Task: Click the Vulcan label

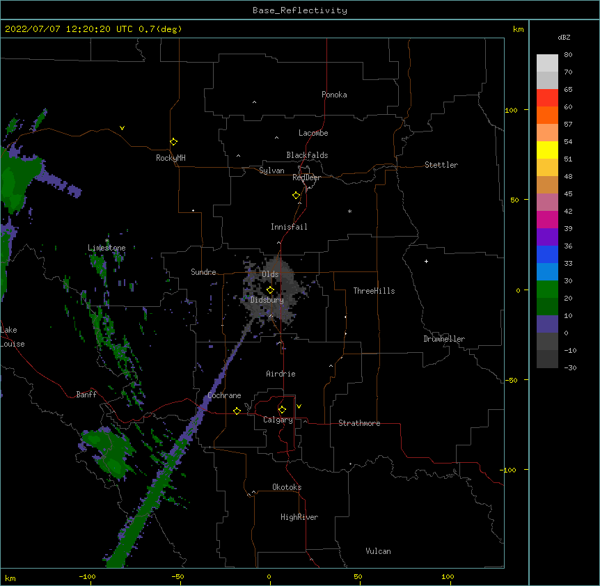Action: 378,551
